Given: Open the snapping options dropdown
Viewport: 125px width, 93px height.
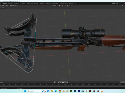Looking at the screenshot, I should (x=65, y=6).
